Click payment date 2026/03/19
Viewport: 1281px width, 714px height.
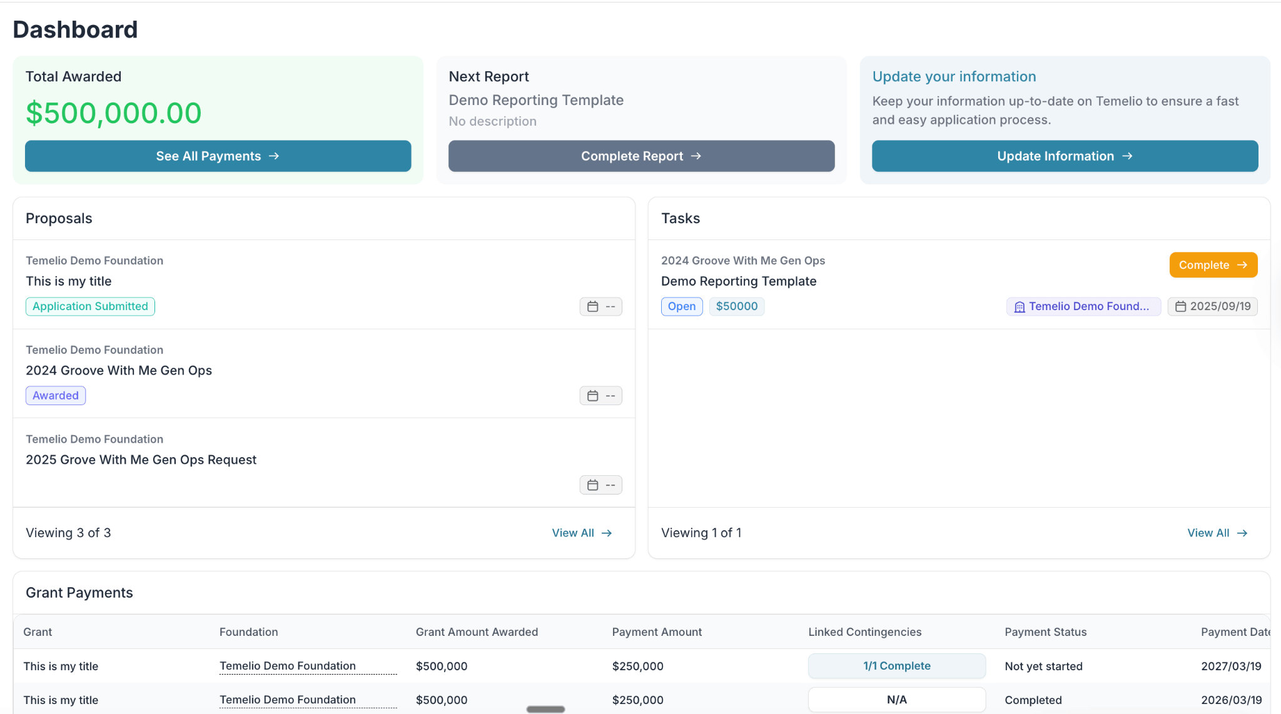coord(1231,700)
